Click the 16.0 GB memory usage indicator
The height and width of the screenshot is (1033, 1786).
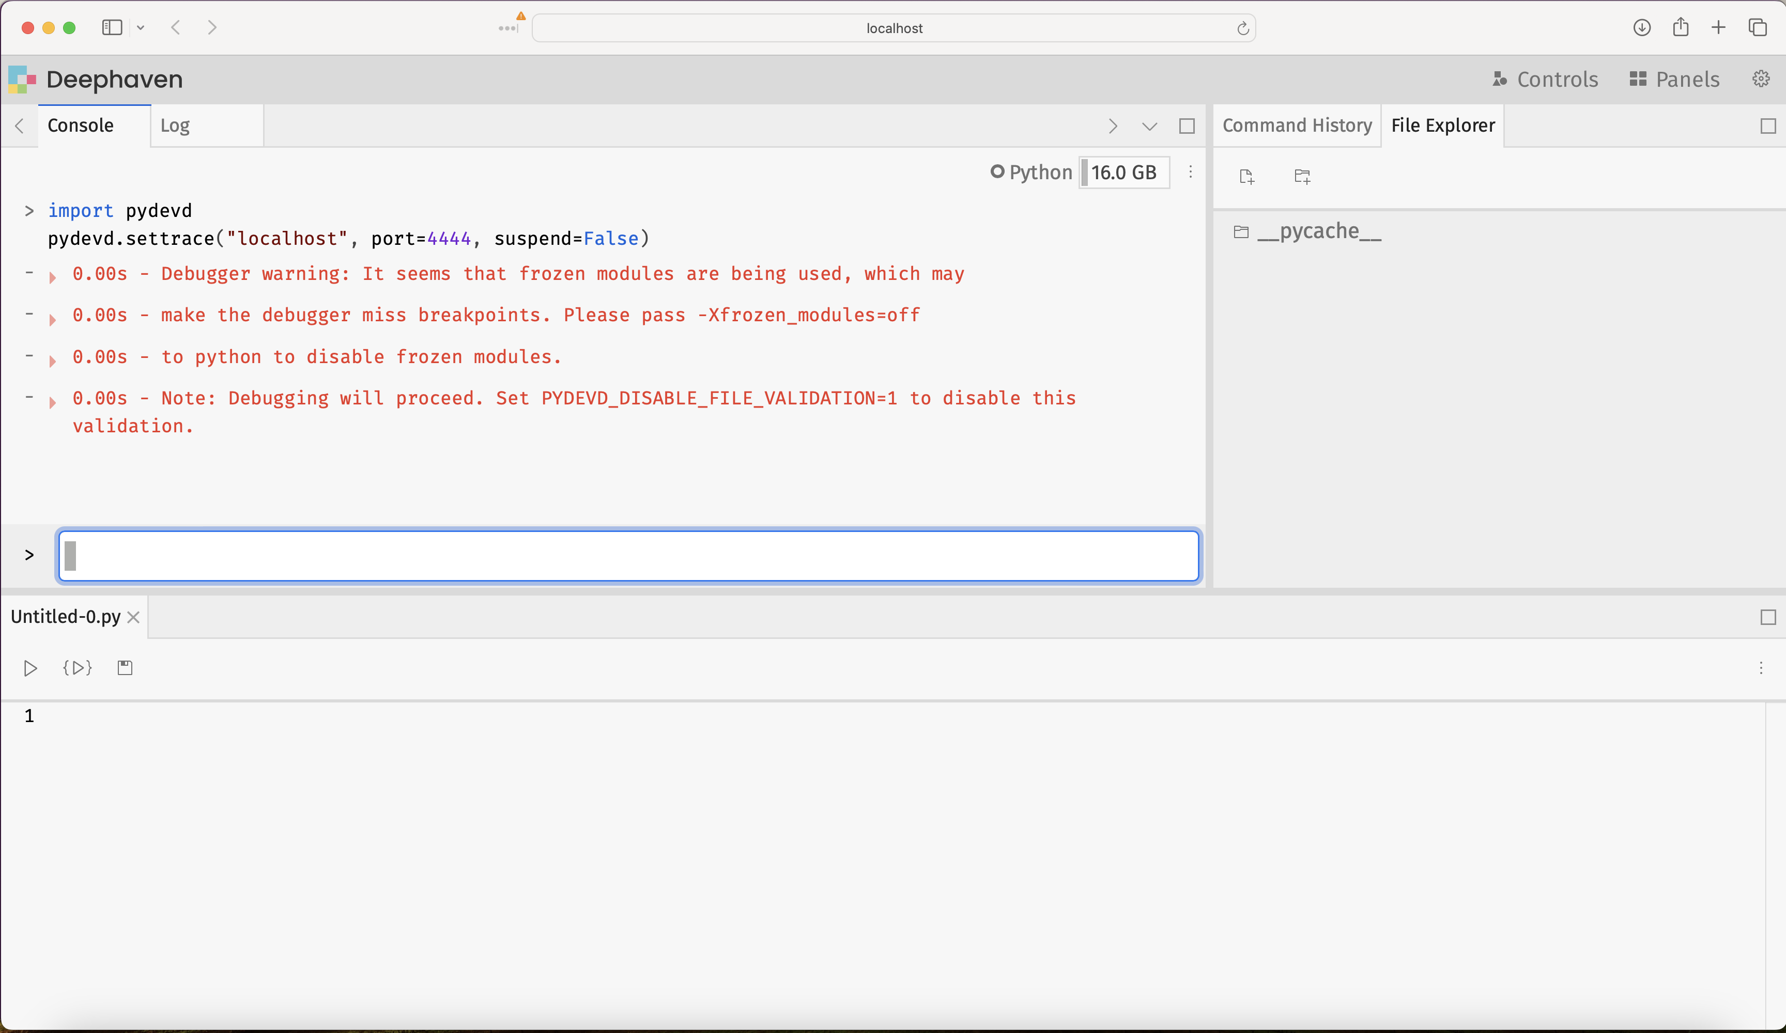coord(1123,172)
